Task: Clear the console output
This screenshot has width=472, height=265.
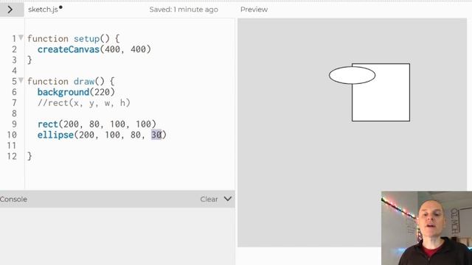Action: click(209, 199)
